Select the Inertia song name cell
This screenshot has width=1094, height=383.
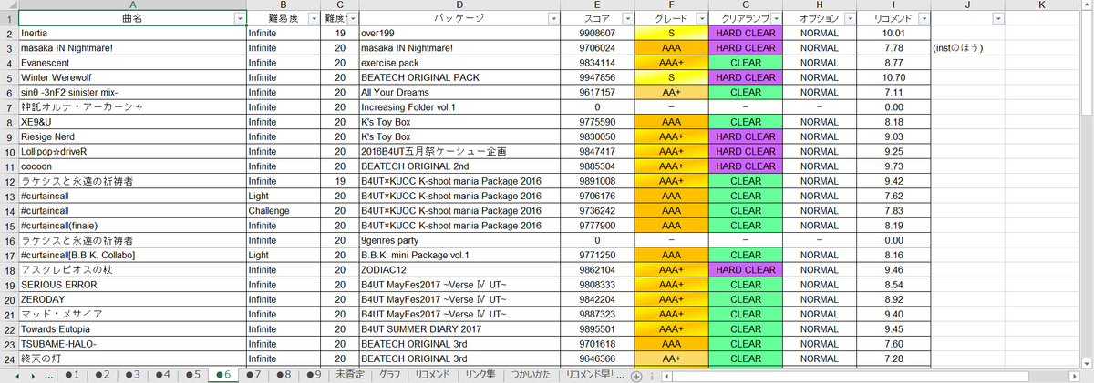[131, 34]
